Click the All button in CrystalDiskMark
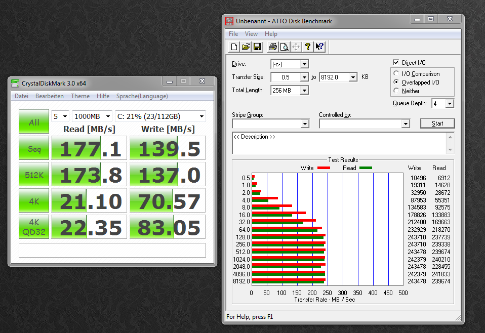 [x=34, y=121]
